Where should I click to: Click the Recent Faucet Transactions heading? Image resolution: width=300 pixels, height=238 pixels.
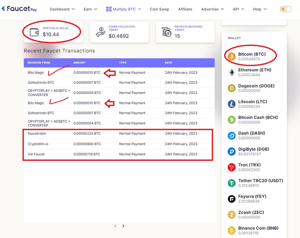point(59,51)
